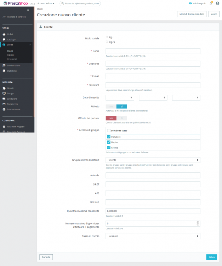Click the Moduli Raccomandati button
Image resolution: width=222 pixels, height=266 pixels.
point(192,14)
